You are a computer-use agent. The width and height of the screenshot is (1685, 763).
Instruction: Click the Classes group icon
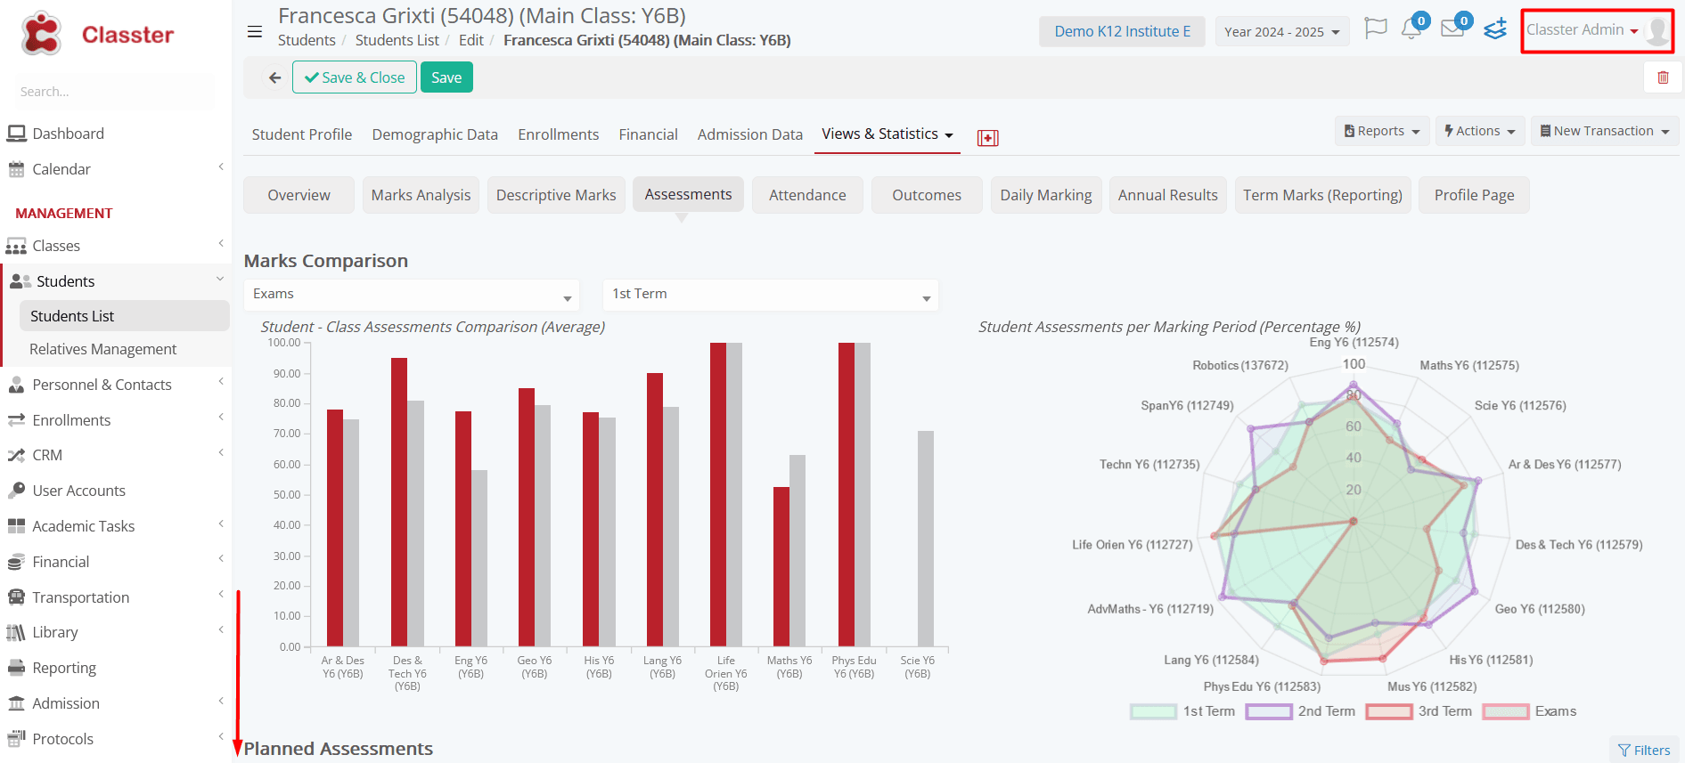pyautogui.click(x=16, y=246)
